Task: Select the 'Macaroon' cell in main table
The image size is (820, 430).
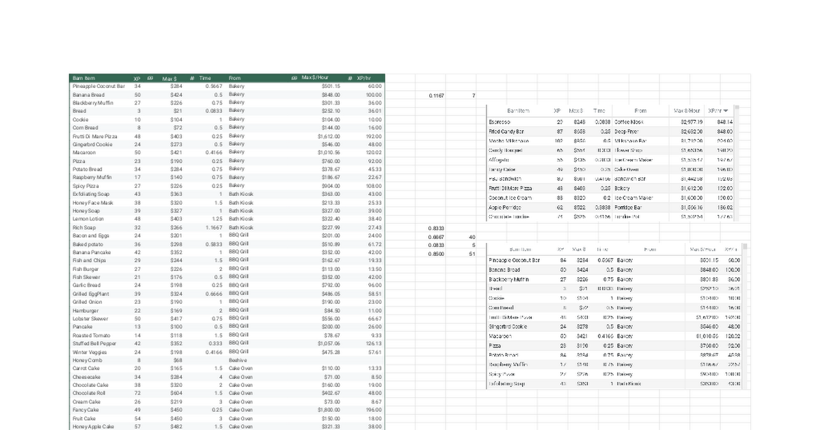Action: pyautogui.click(x=84, y=152)
